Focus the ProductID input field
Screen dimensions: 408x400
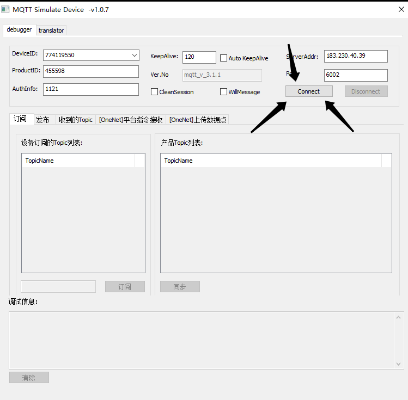click(91, 71)
